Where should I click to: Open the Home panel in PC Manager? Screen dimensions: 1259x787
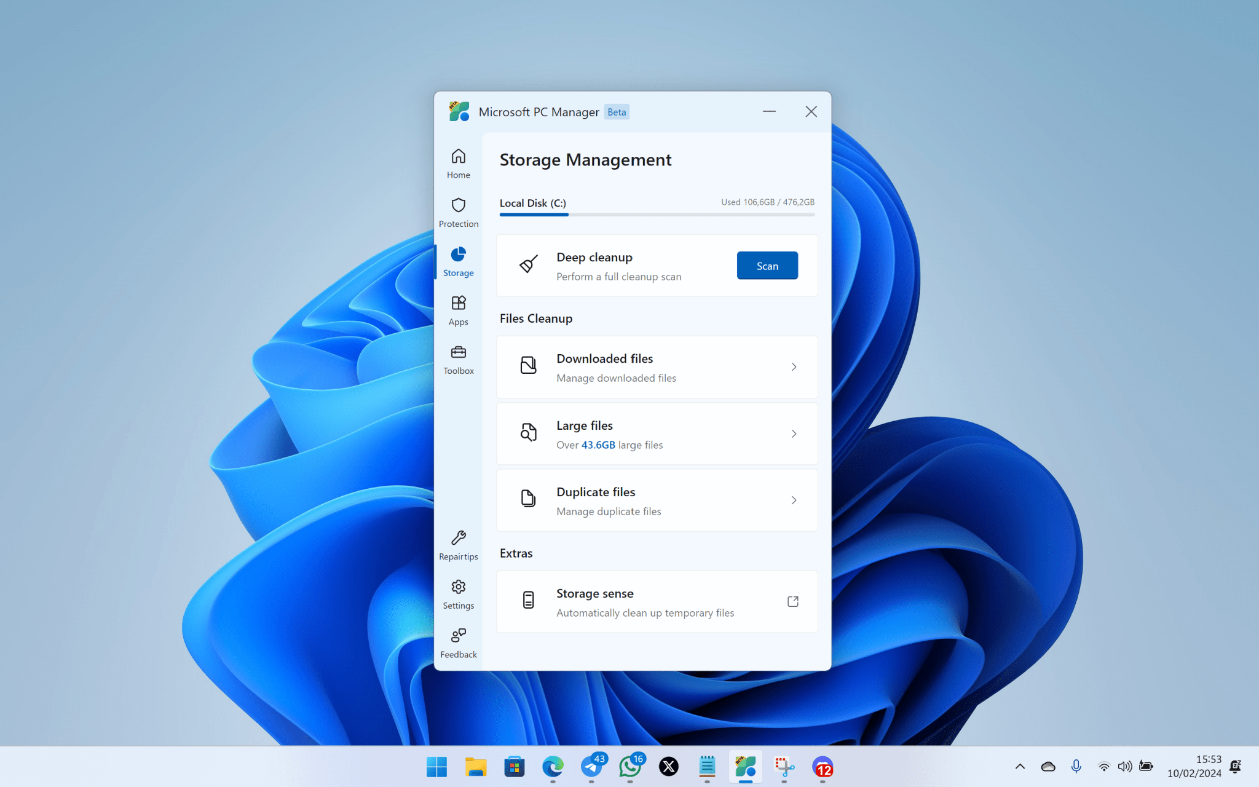click(x=458, y=162)
